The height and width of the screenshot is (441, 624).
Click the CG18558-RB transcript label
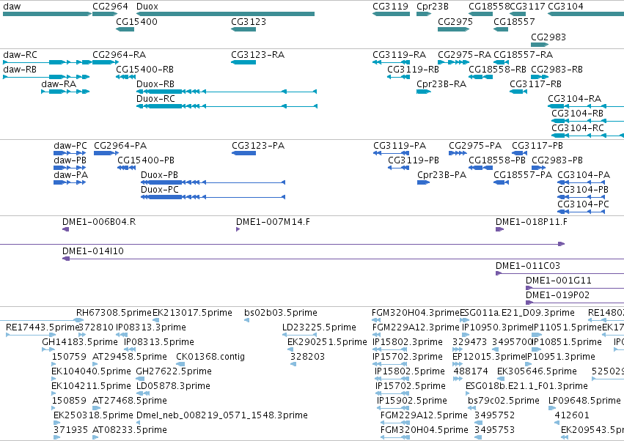497,70
